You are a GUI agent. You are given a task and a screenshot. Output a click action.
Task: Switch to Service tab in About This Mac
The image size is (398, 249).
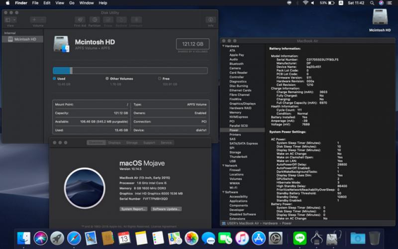point(166,142)
